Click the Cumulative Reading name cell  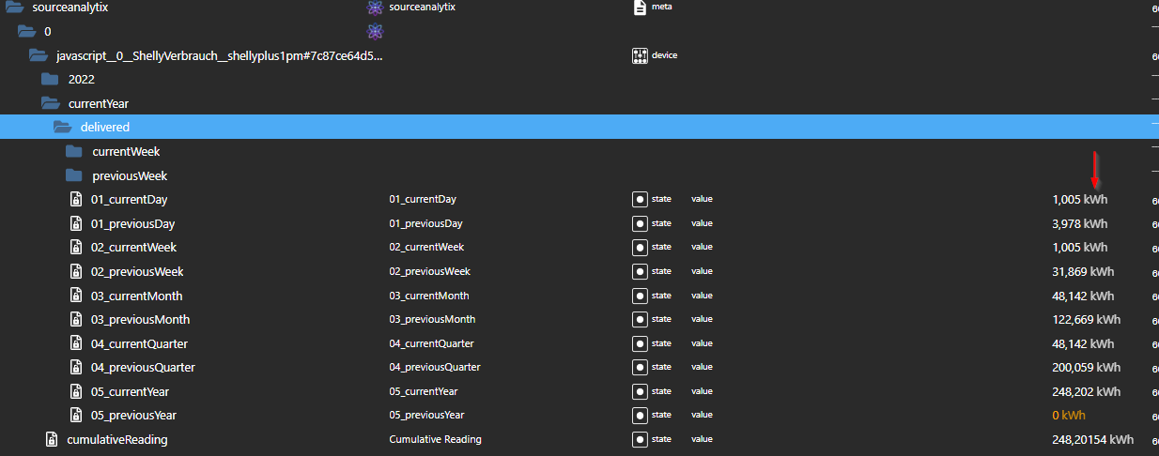tap(436, 439)
